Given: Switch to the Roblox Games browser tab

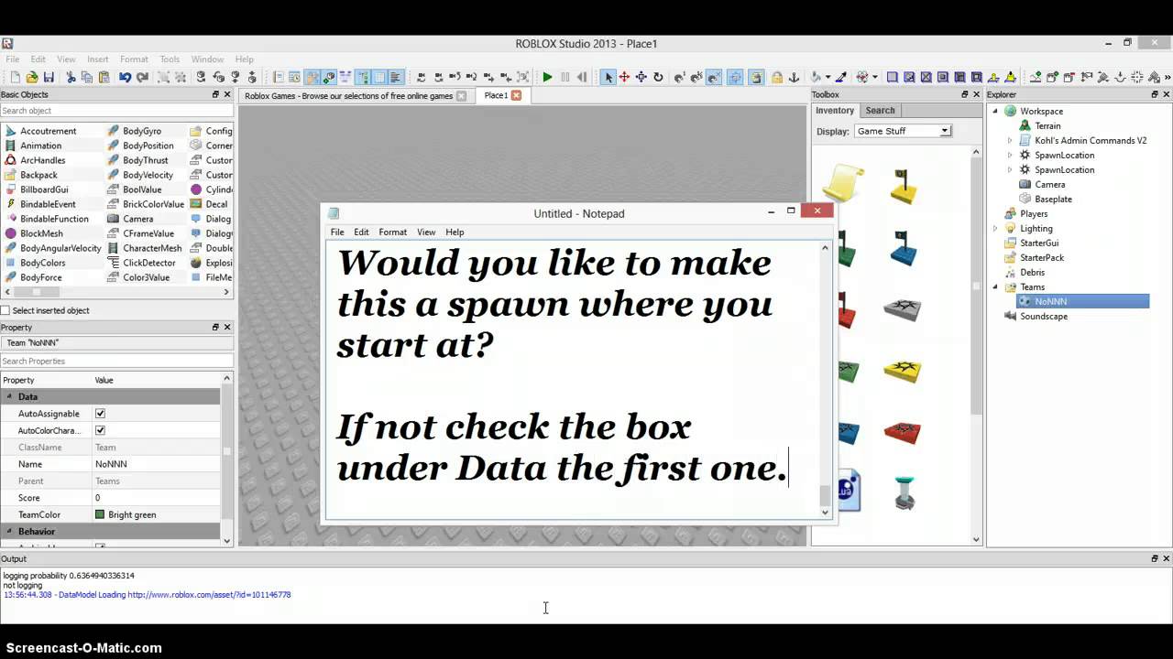Looking at the screenshot, I should (348, 95).
